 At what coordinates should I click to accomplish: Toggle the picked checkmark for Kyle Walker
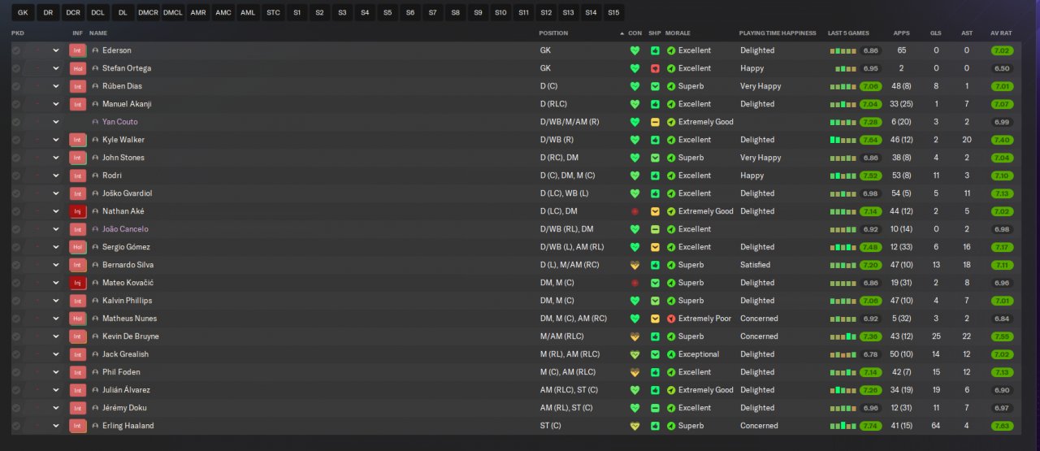pyautogui.click(x=16, y=140)
